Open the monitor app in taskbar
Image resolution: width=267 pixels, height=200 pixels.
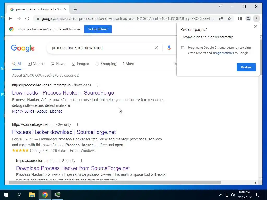click(58, 195)
